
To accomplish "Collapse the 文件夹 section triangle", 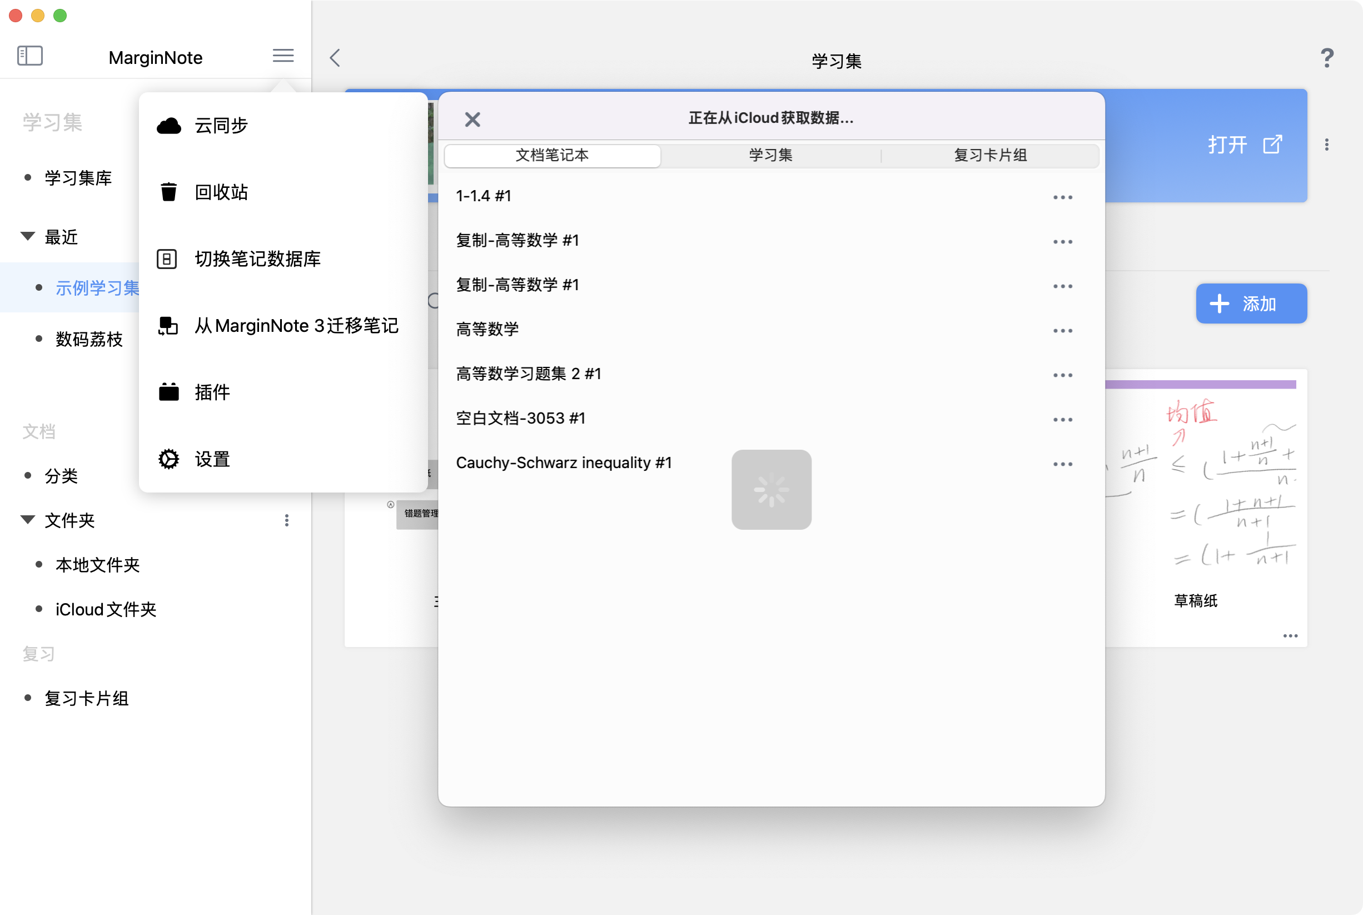I will pyautogui.click(x=27, y=519).
